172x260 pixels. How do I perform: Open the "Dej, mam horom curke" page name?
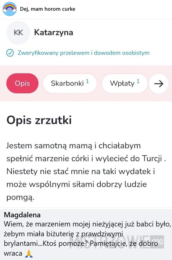[x=48, y=9]
